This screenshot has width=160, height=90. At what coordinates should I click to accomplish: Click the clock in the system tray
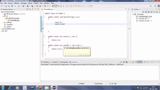tap(153, 88)
